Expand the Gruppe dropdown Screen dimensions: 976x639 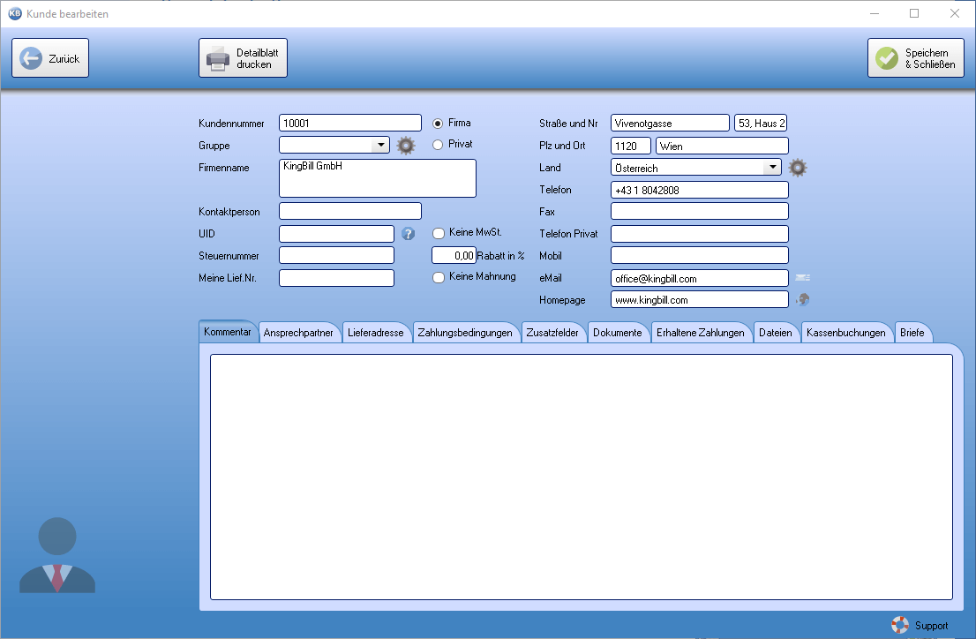coord(380,145)
